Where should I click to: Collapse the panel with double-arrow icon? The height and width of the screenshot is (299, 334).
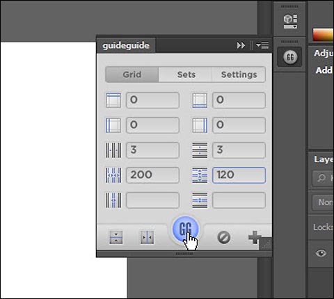point(241,45)
